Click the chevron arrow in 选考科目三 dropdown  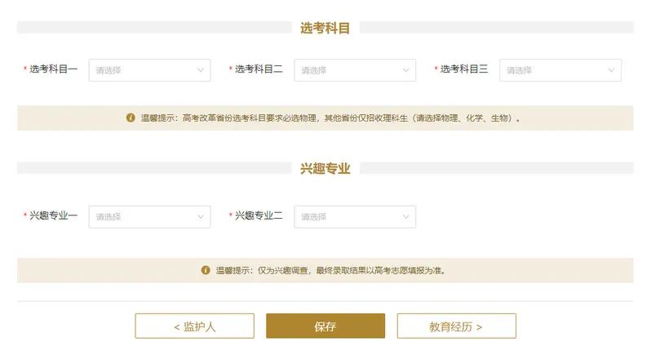tap(611, 70)
